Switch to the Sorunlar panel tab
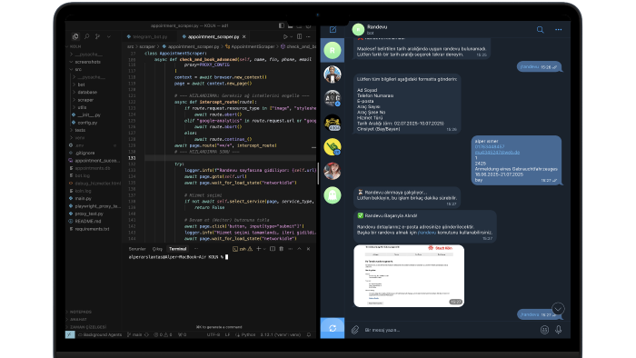This screenshot has width=636, height=358. [x=137, y=249]
